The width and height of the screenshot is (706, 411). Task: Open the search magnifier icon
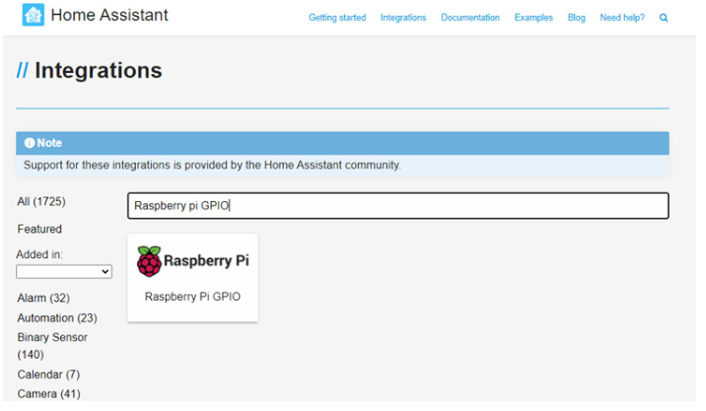[664, 18]
